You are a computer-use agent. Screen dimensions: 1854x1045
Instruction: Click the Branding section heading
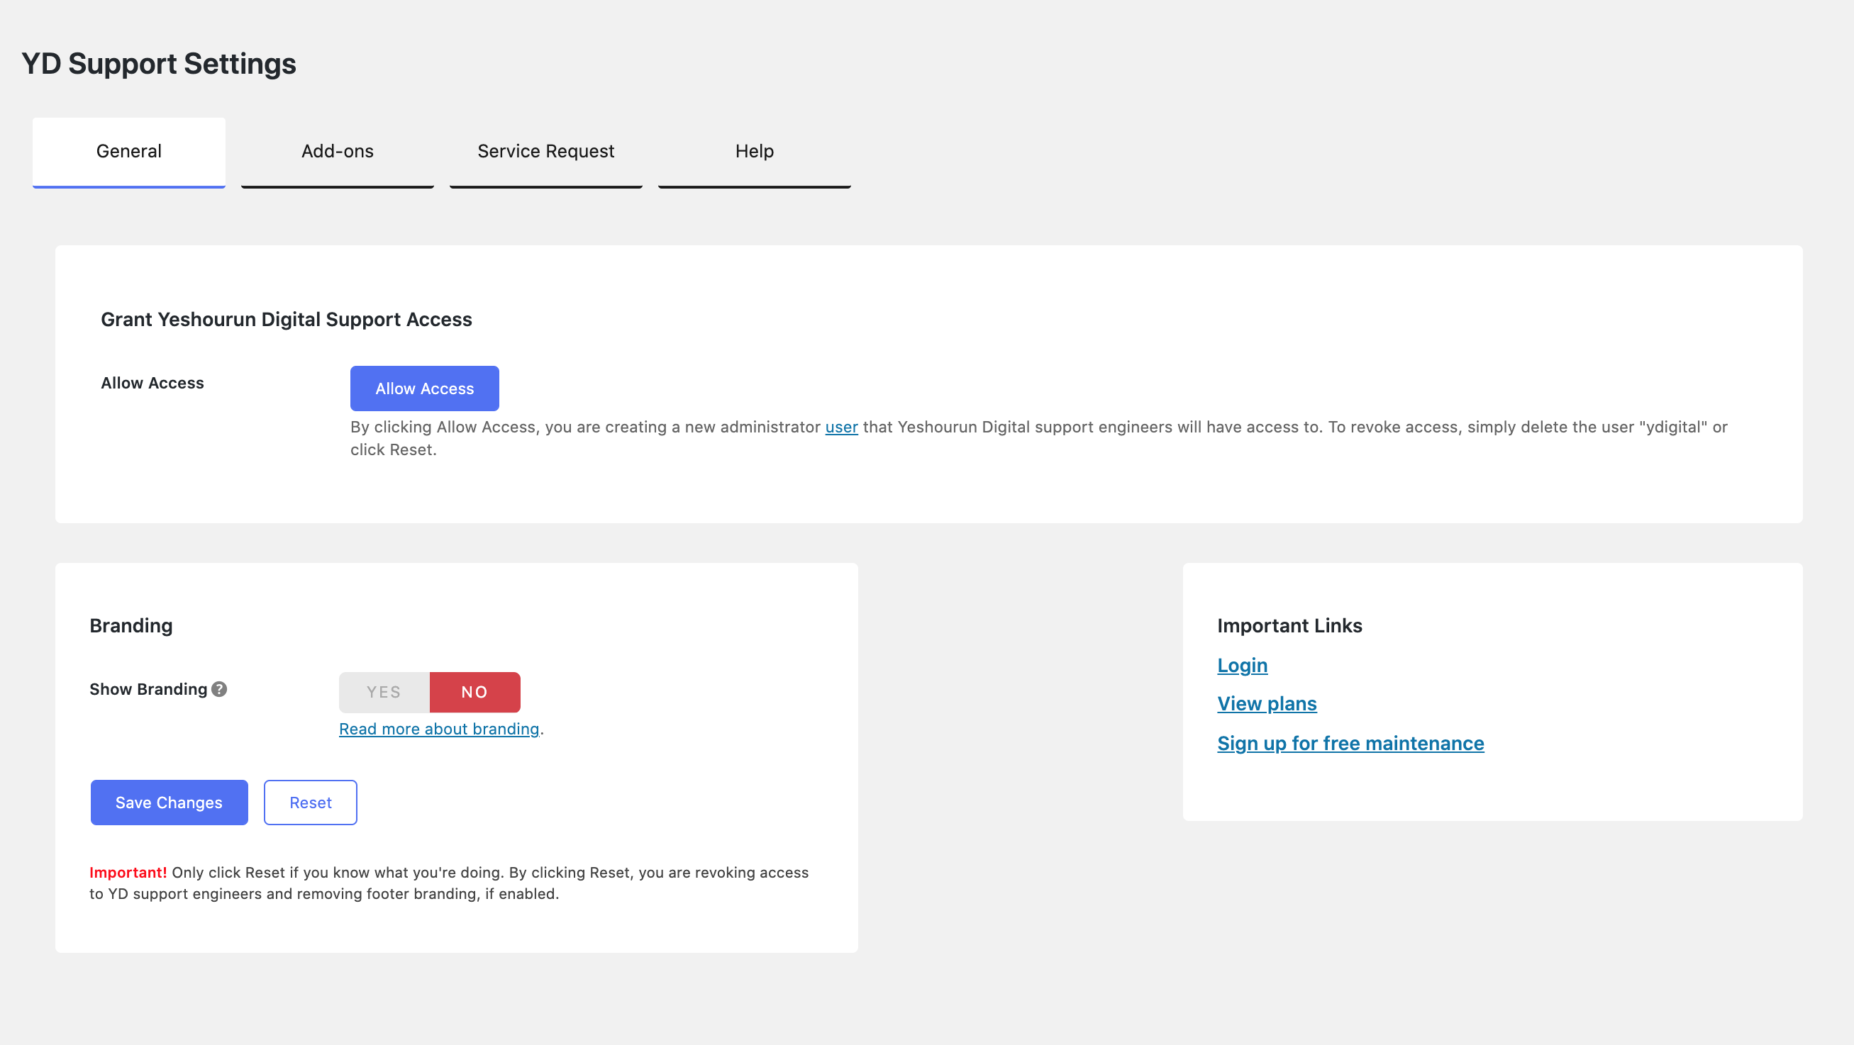[131, 626]
